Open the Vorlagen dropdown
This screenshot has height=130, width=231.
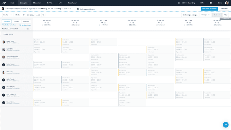click(x=205, y=15)
